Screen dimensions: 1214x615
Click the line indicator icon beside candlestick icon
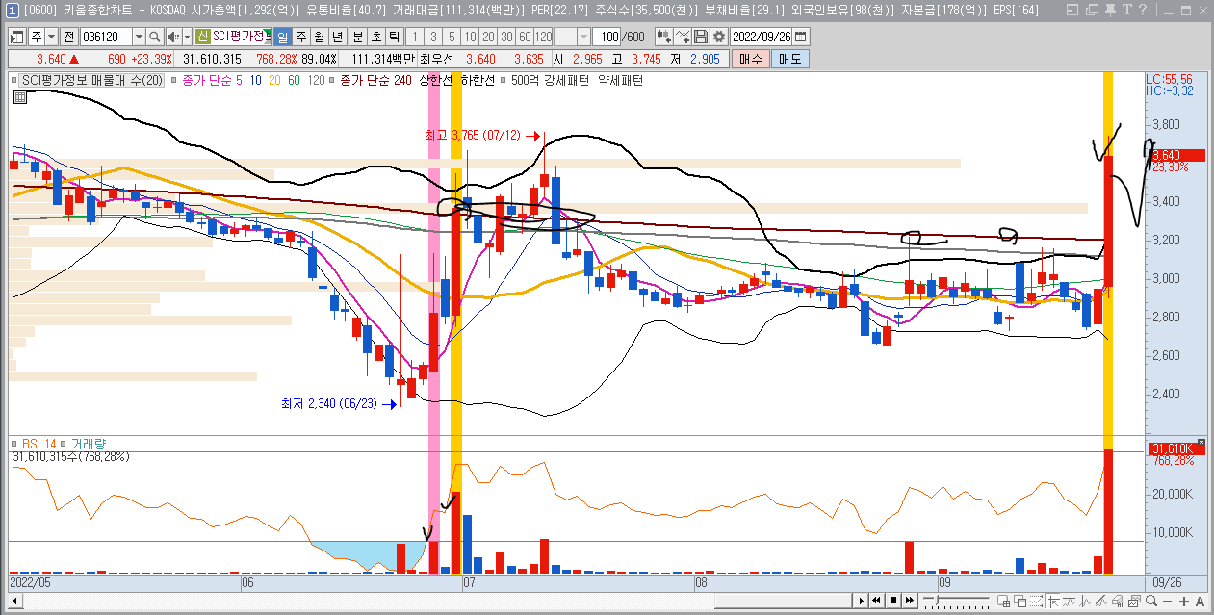pos(683,37)
